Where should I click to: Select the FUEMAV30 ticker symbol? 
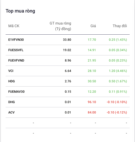(16, 92)
